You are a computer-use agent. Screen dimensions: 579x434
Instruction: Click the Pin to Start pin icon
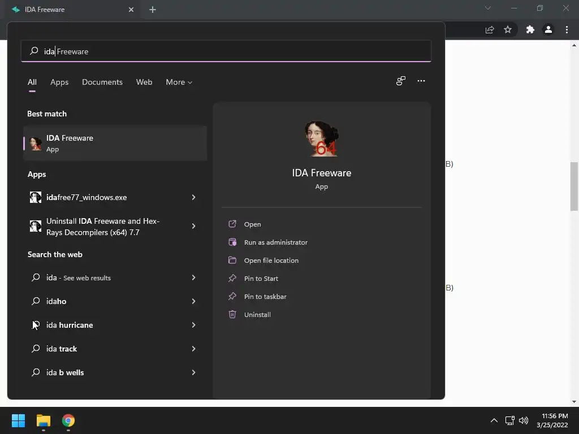point(232,278)
